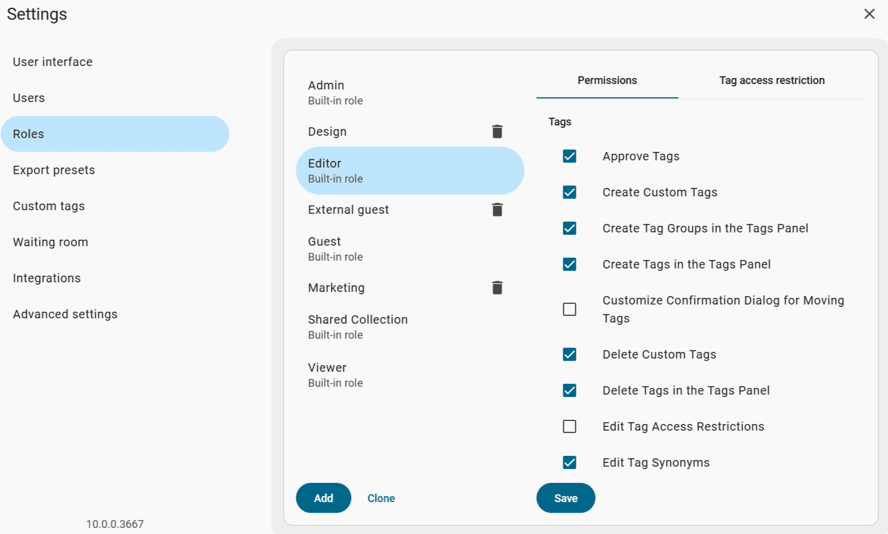Check Customize Confirmation Dialog for Moving Tags
Screen dimensions: 888x534
coord(569,309)
